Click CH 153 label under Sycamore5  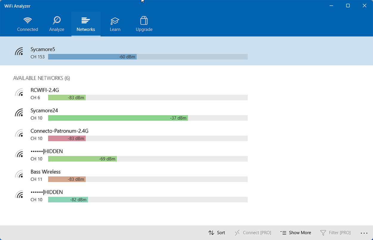pyautogui.click(x=38, y=57)
